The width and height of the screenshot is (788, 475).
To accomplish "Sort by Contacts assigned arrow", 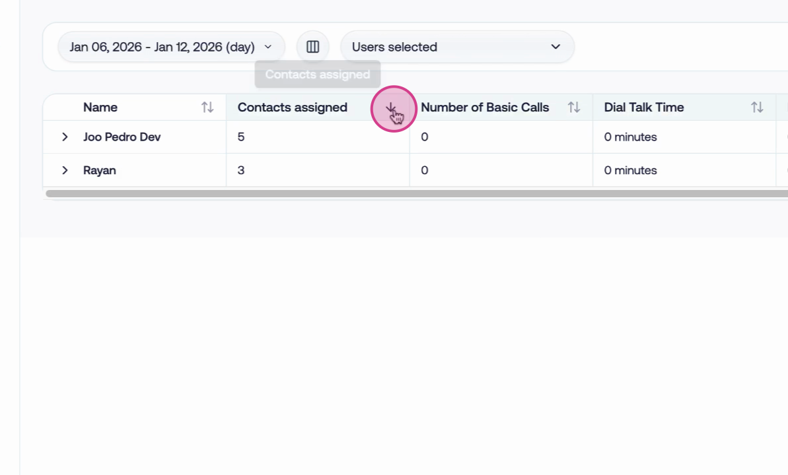I will [391, 108].
